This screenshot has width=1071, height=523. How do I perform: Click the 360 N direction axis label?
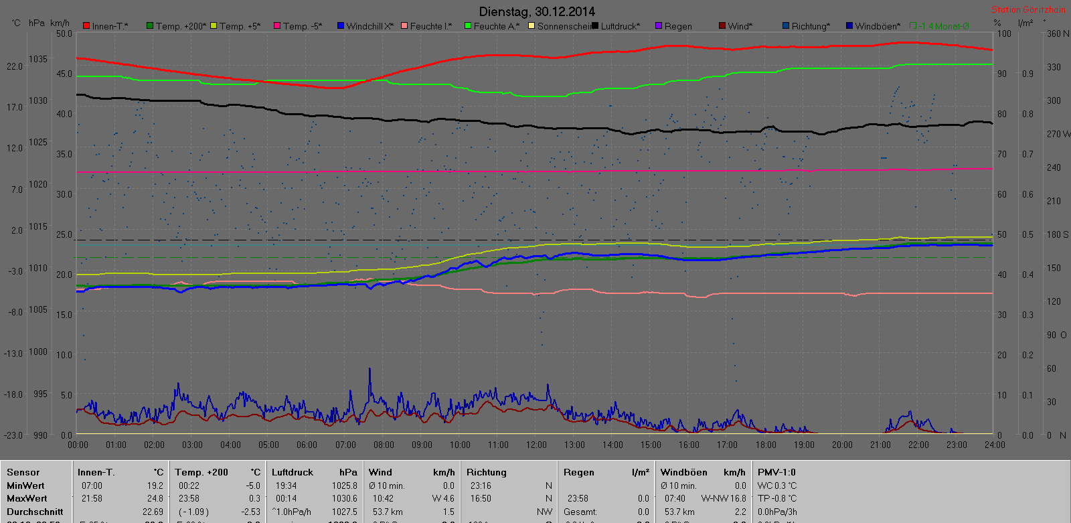tap(1058, 33)
